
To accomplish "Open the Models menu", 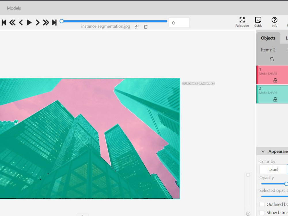I will tap(14, 8).
